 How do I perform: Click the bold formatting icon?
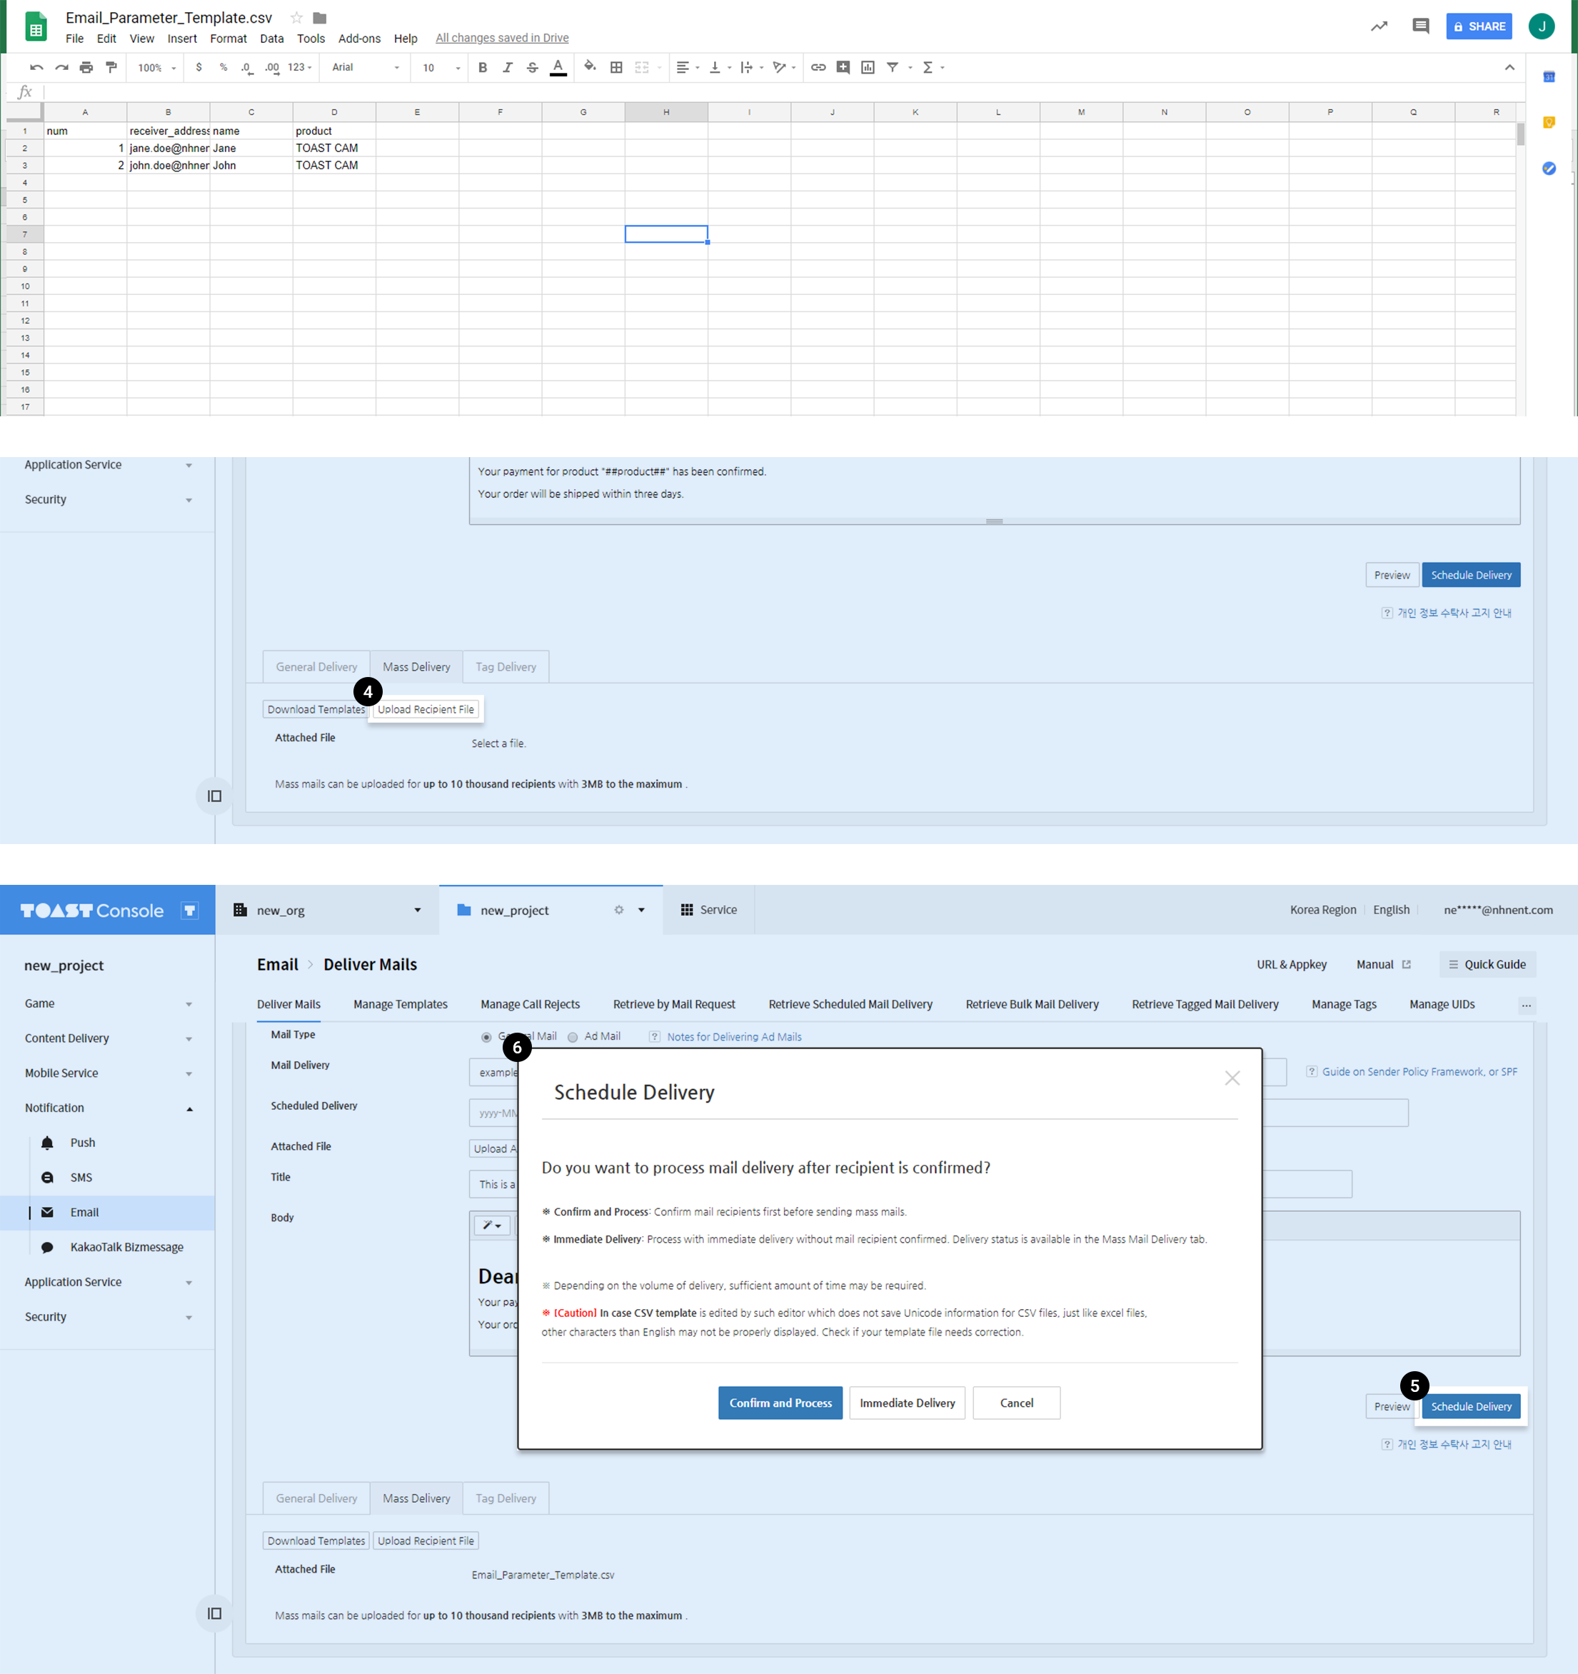pyautogui.click(x=483, y=67)
